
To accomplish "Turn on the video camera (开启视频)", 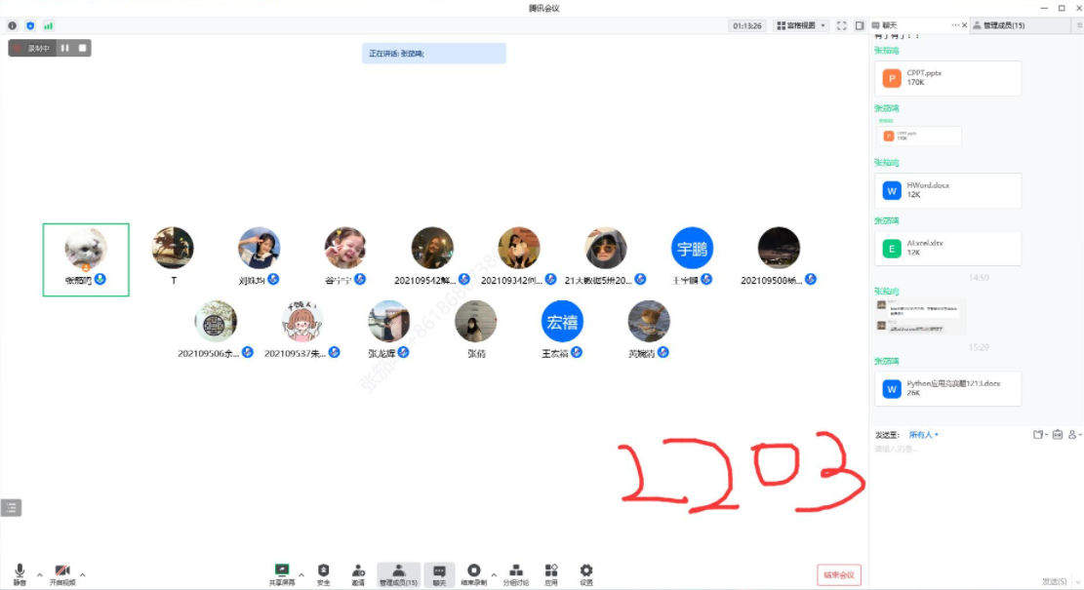I will click(62, 574).
